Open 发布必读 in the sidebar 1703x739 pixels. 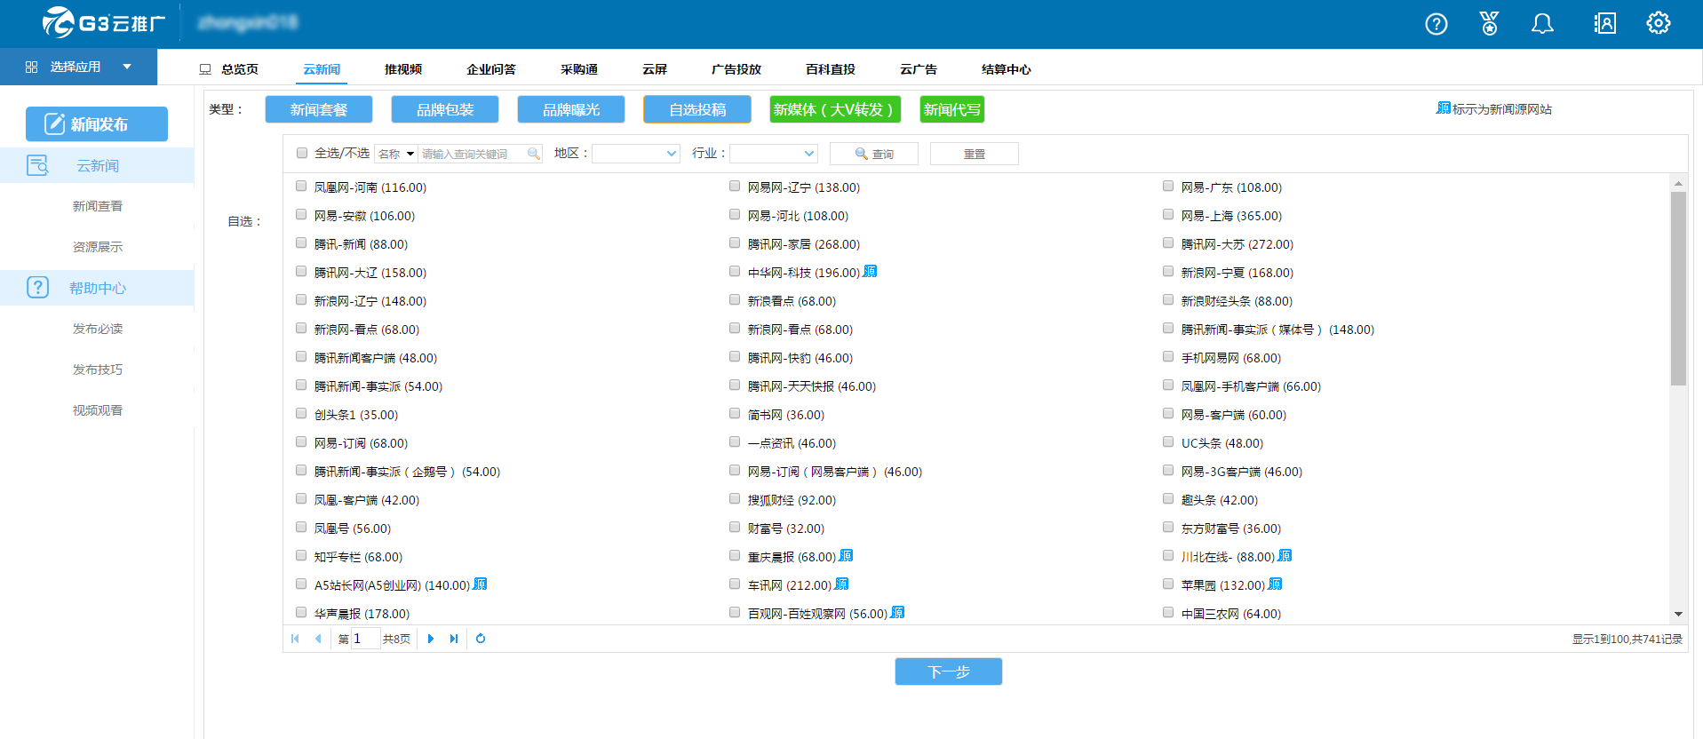(x=98, y=329)
